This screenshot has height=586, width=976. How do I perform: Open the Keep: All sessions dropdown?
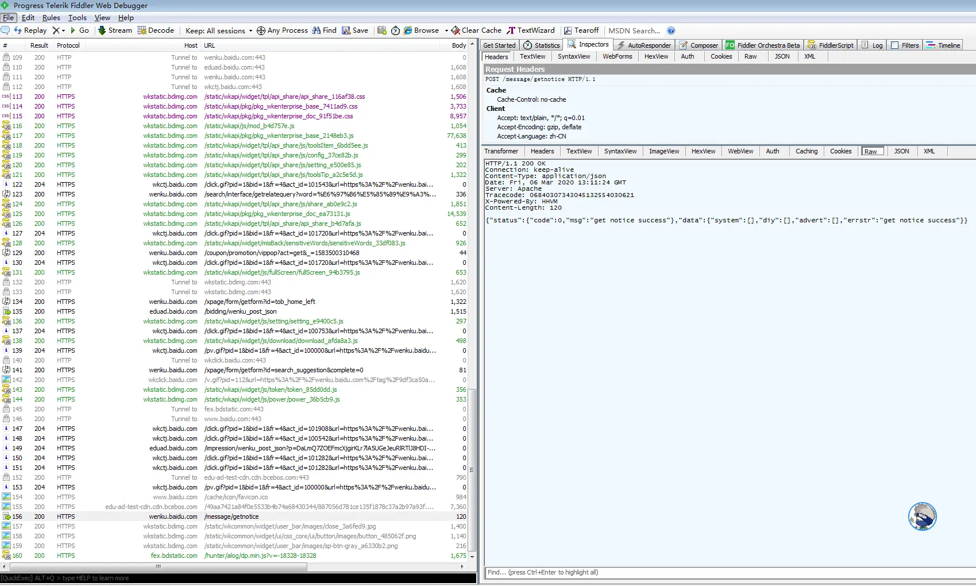coord(219,31)
